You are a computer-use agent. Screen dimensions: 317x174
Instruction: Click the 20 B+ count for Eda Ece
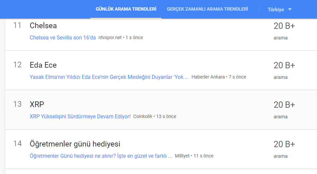(284, 65)
